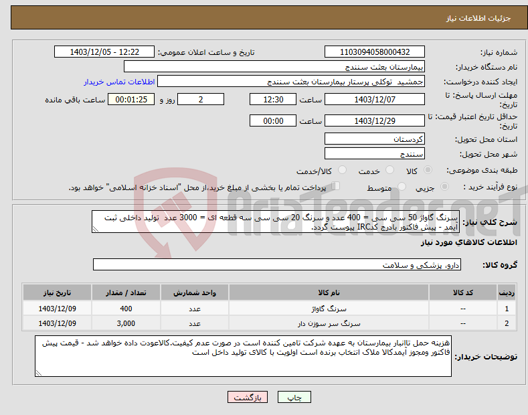Click the need date in row 2

[x=57, y=323]
